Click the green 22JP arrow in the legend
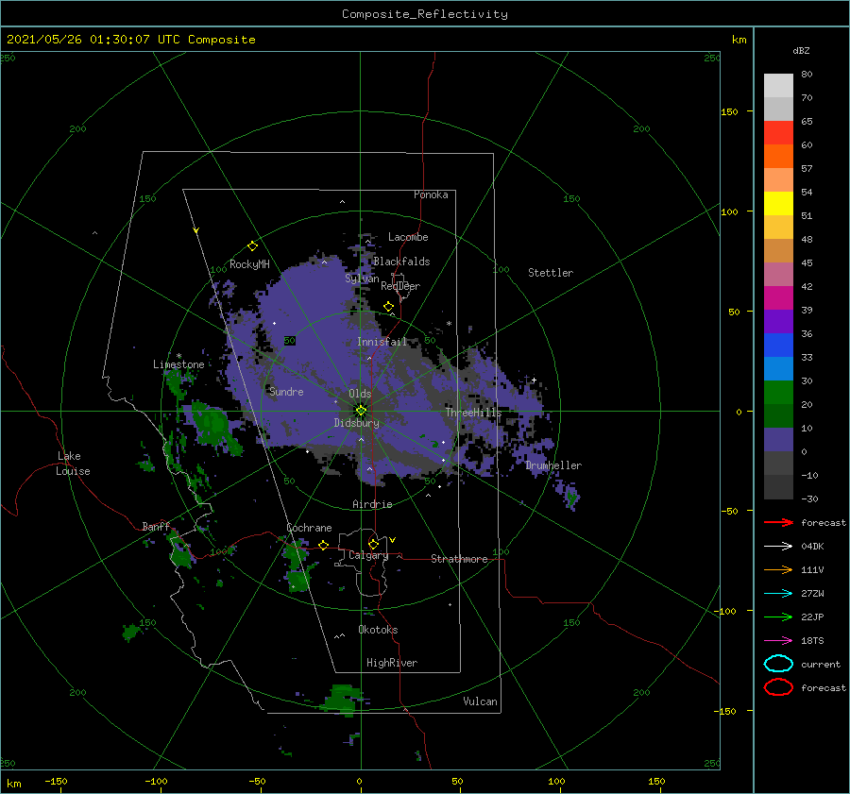Screen dimensions: 850x794 [x=778, y=617]
